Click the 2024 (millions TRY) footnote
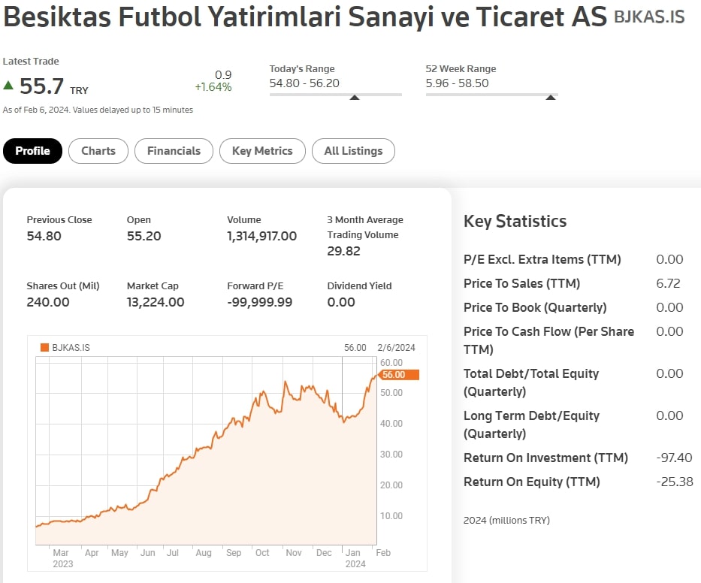 click(506, 521)
